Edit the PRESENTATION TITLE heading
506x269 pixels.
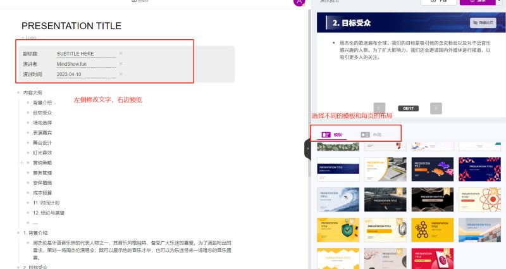(71, 26)
